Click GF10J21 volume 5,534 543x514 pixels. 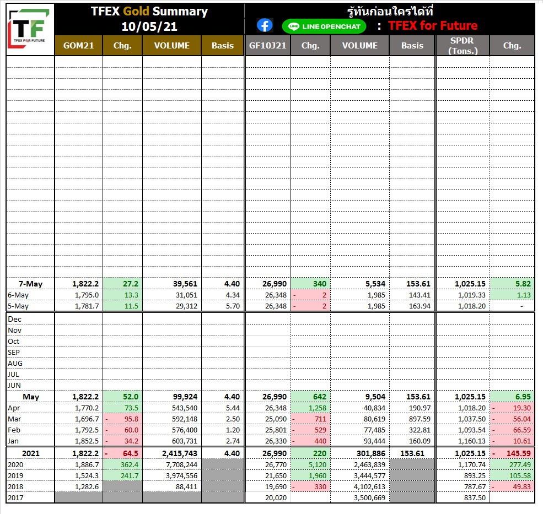pyautogui.click(x=375, y=284)
